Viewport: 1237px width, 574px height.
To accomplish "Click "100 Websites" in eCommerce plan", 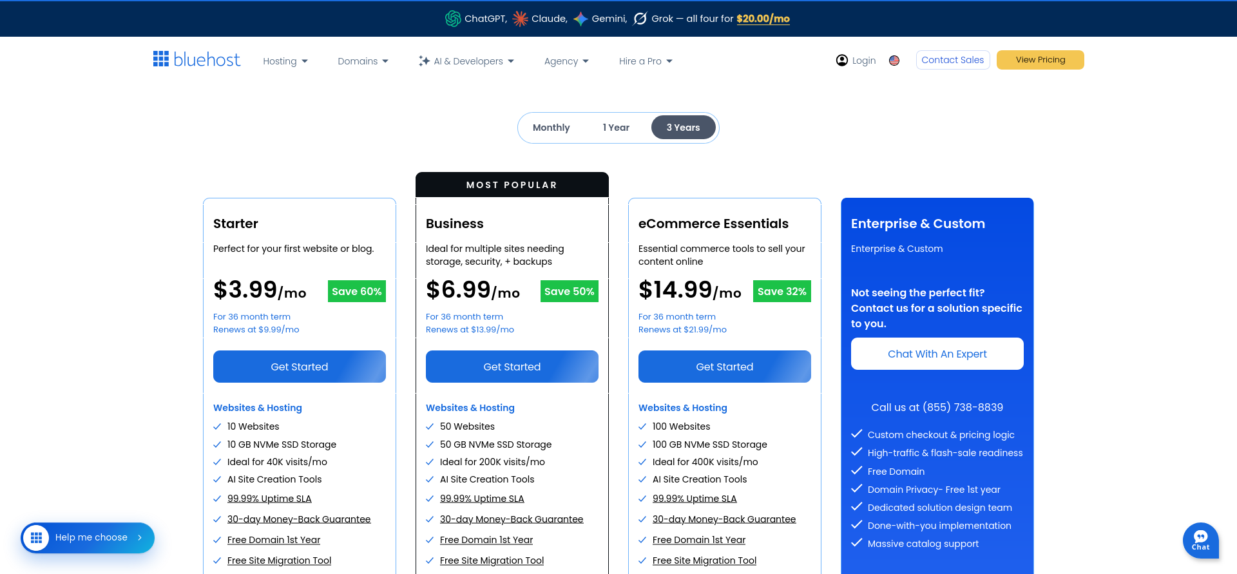I will click(x=681, y=426).
